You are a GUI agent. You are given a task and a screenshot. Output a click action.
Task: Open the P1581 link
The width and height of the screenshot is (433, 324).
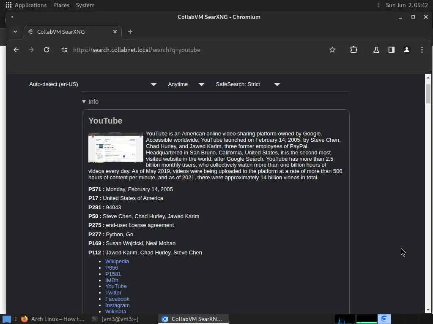(113, 274)
